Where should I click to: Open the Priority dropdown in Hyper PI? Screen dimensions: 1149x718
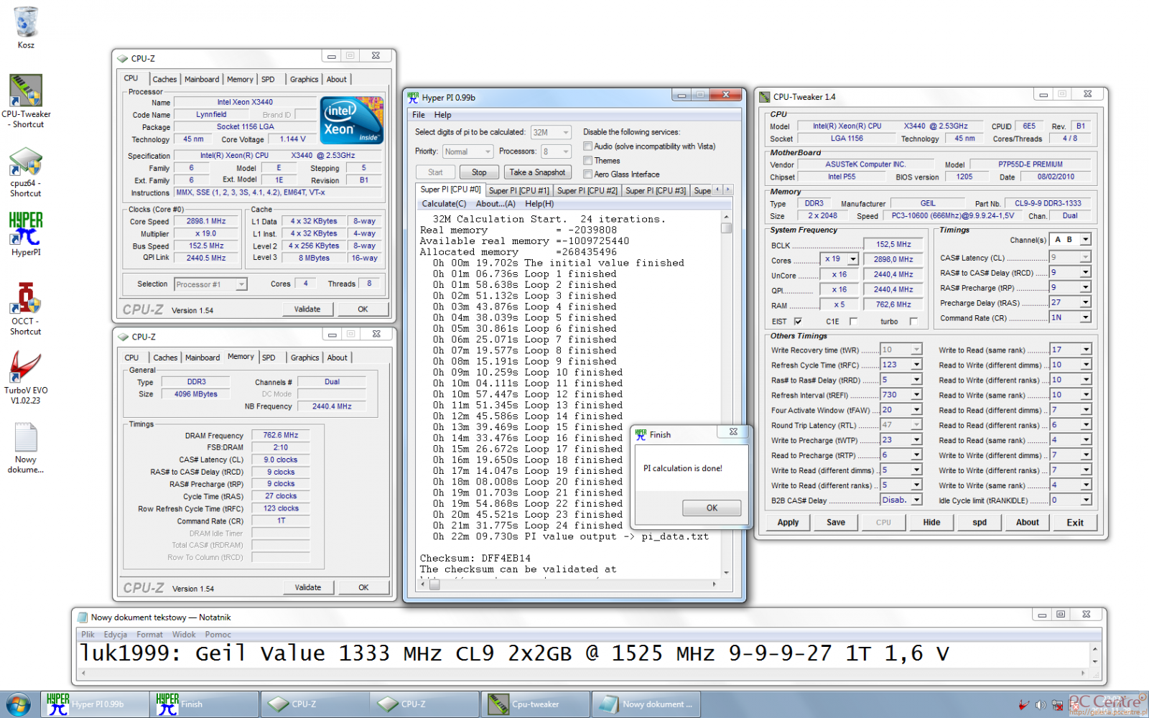coord(467,151)
